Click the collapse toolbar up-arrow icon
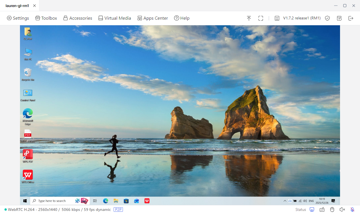The image size is (360, 214). click(x=249, y=18)
